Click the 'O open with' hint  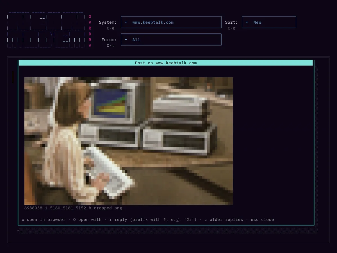(x=87, y=220)
